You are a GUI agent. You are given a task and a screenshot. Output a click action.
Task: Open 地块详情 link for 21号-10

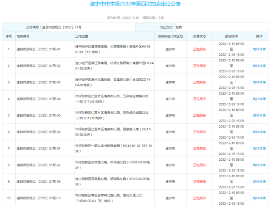259,198
